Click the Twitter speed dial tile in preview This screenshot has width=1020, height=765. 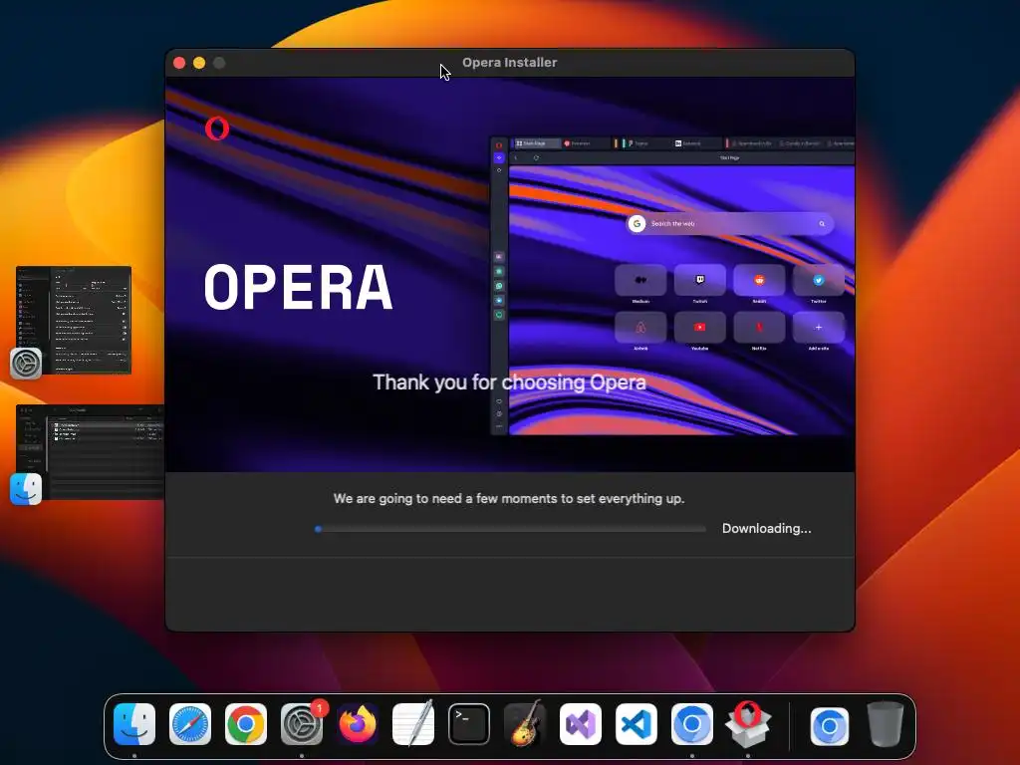[819, 280]
